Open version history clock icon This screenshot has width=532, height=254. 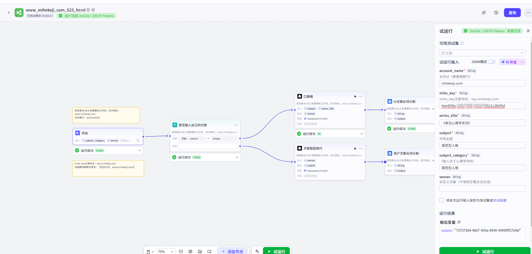click(496, 13)
